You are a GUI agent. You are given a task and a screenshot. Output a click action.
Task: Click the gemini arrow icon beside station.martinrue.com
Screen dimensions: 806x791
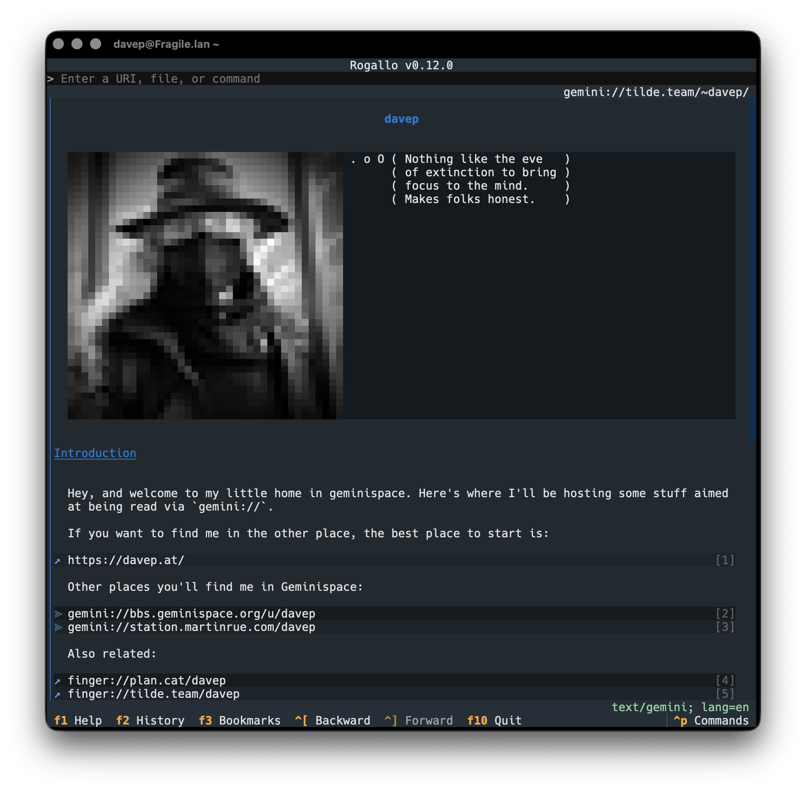58,627
